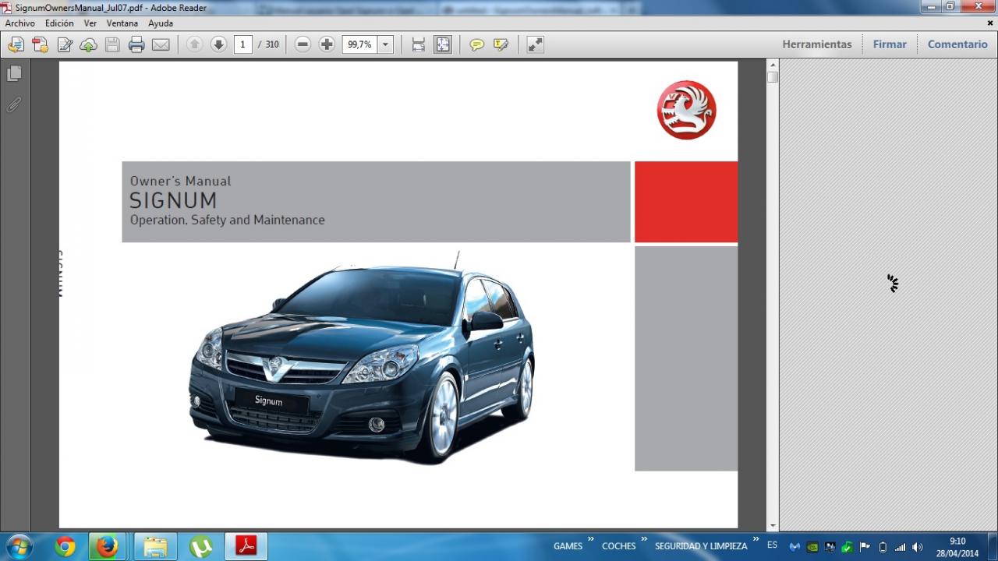
Task: Click the send by email envelope icon
Action: coord(161,44)
